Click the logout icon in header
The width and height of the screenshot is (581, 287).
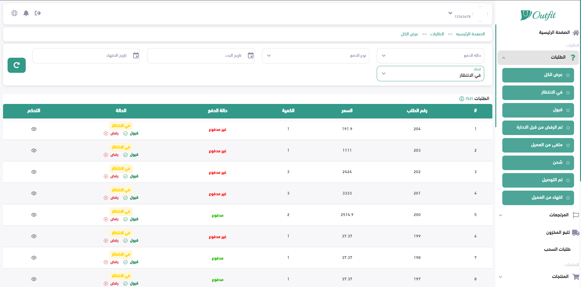(38, 13)
